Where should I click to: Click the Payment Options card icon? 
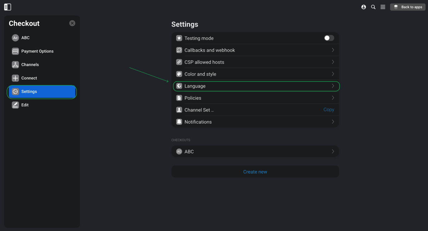pos(15,51)
